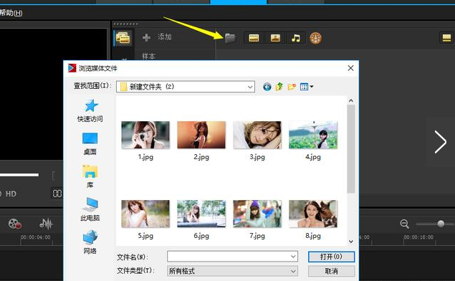
Task: Expand the view menu dropdown in dialog
Action: pyautogui.click(x=307, y=87)
